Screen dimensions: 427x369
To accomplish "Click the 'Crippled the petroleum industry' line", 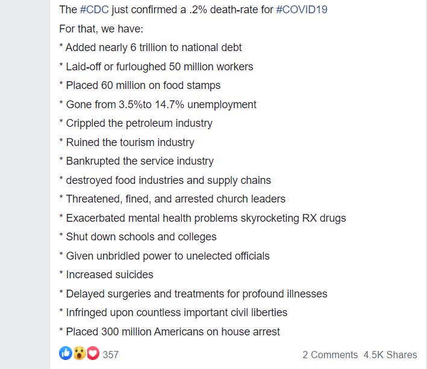I will [x=136, y=123].
